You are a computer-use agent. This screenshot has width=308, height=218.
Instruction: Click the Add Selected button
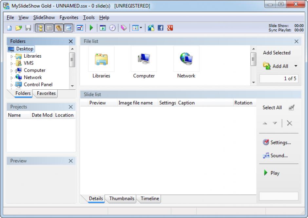(277, 53)
